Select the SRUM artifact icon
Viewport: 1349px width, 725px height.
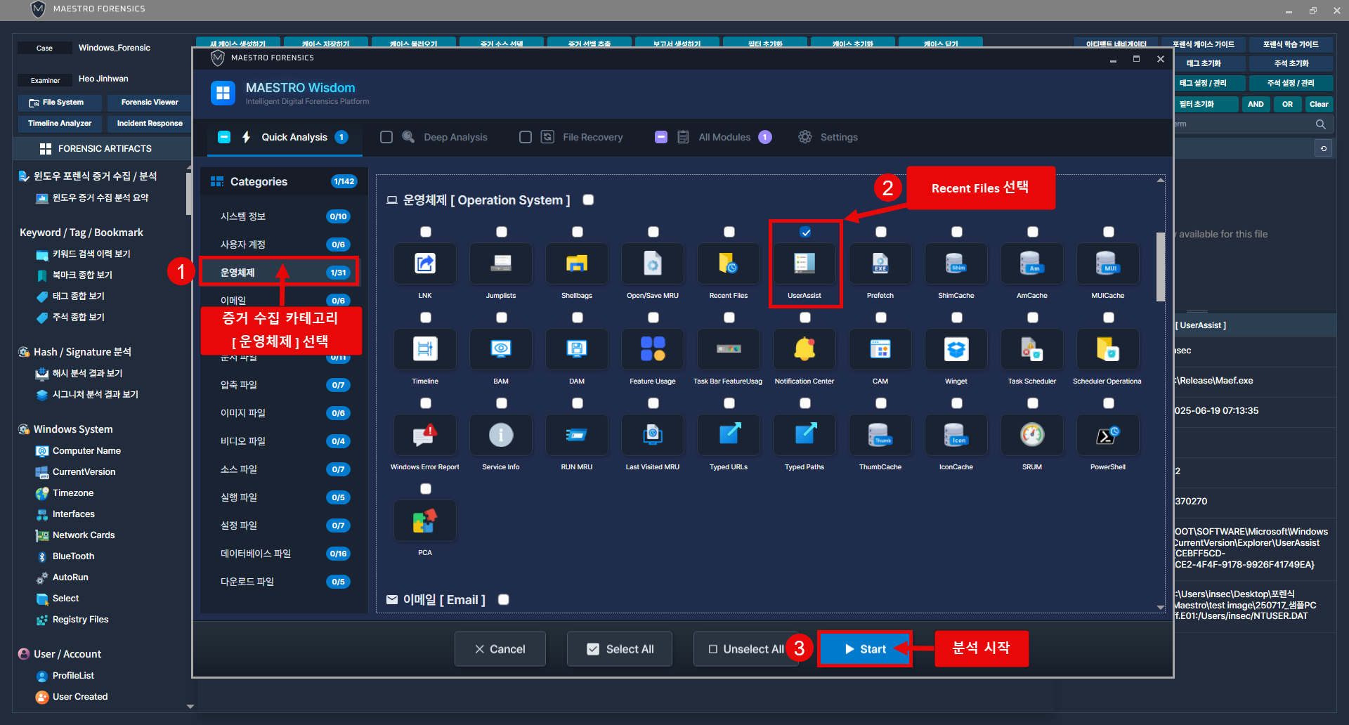coord(1032,435)
